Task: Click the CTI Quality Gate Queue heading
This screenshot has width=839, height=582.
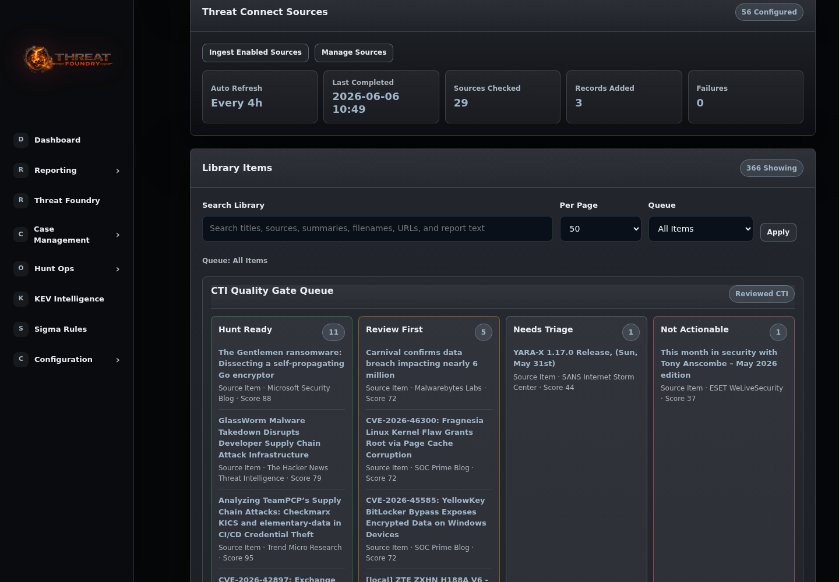Action: coord(272,290)
